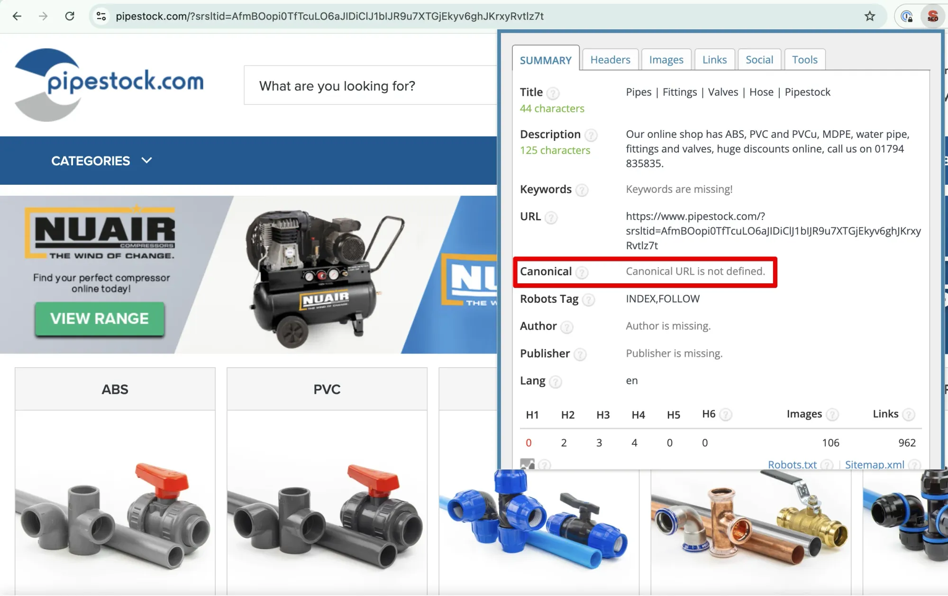Viewport: 948px width, 596px height.
Task: Open help icon beside Robots.txt link
Action: (827, 465)
